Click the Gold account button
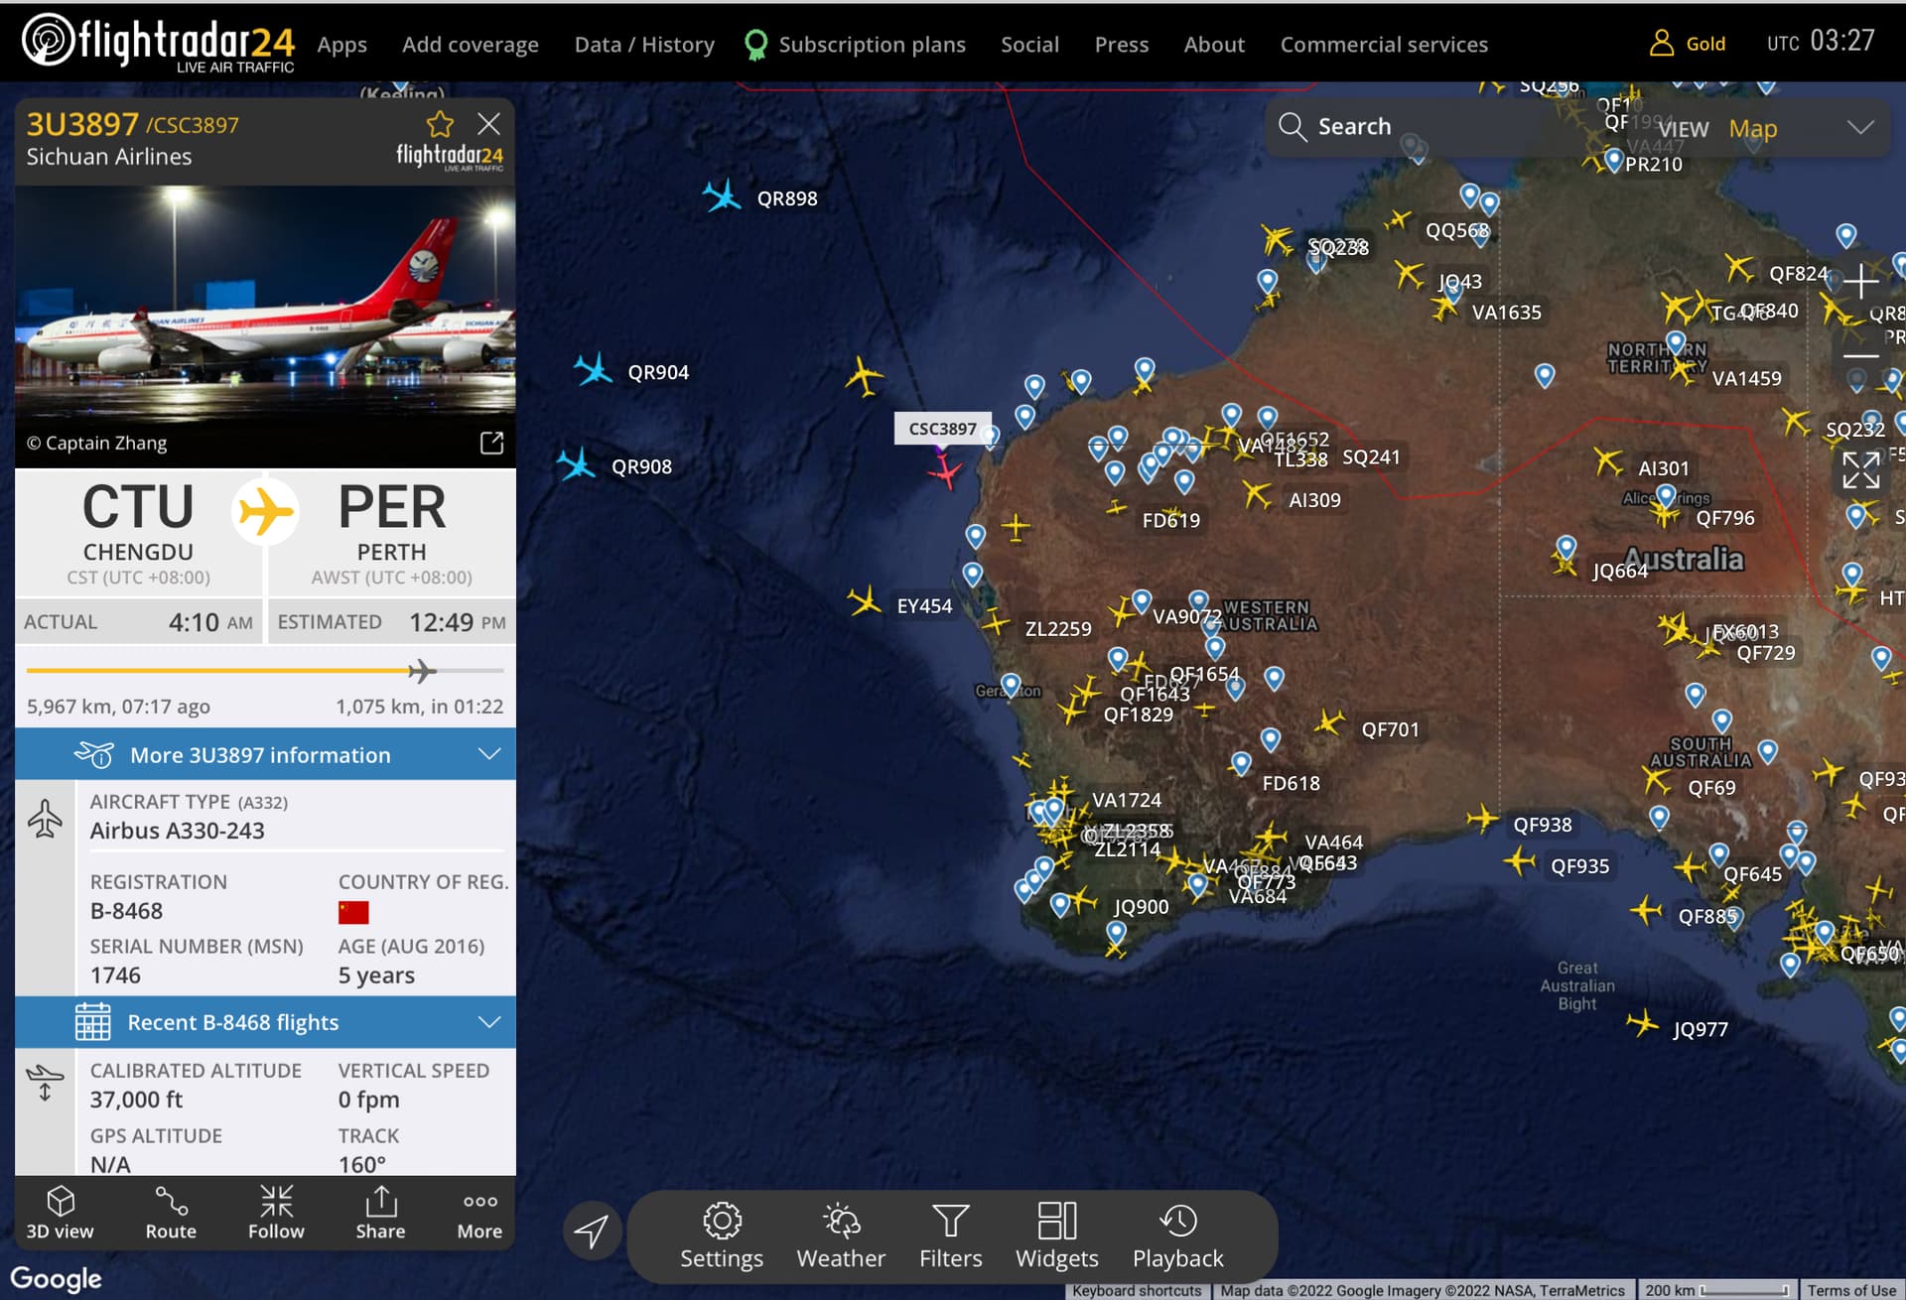Viewport: 1906px width, 1300px height. pos(1688,44)
